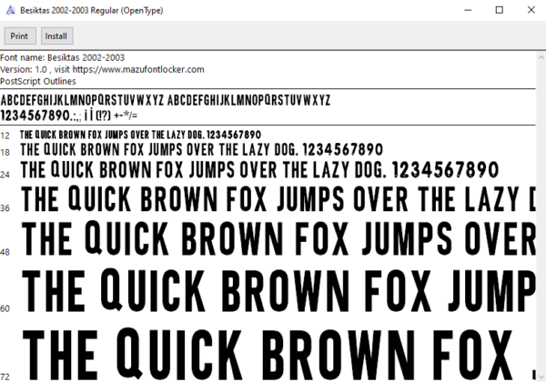Click the size 36 label

[x=5, y=208]
